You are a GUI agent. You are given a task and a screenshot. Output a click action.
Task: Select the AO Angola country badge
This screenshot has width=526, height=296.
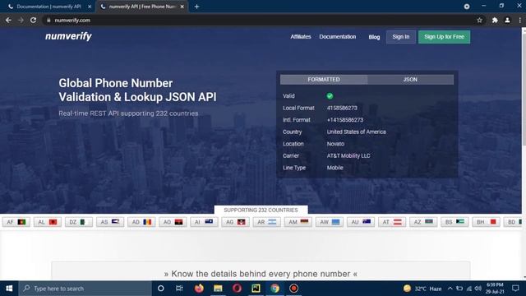173,222
